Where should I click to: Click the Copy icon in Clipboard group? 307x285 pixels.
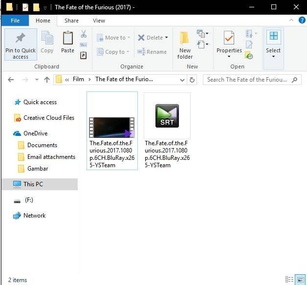(x=47, y=38)
